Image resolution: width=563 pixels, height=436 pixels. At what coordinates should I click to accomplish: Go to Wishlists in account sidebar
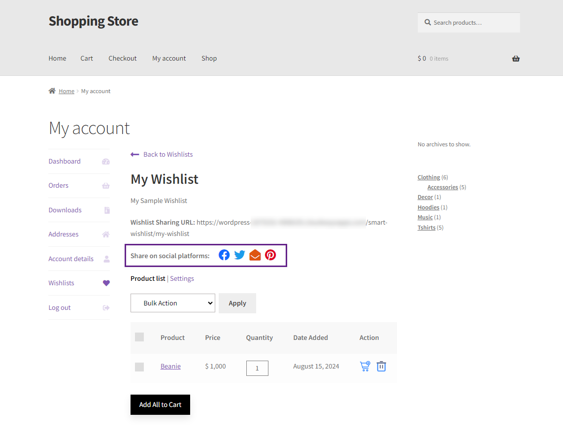click(62, 283)
